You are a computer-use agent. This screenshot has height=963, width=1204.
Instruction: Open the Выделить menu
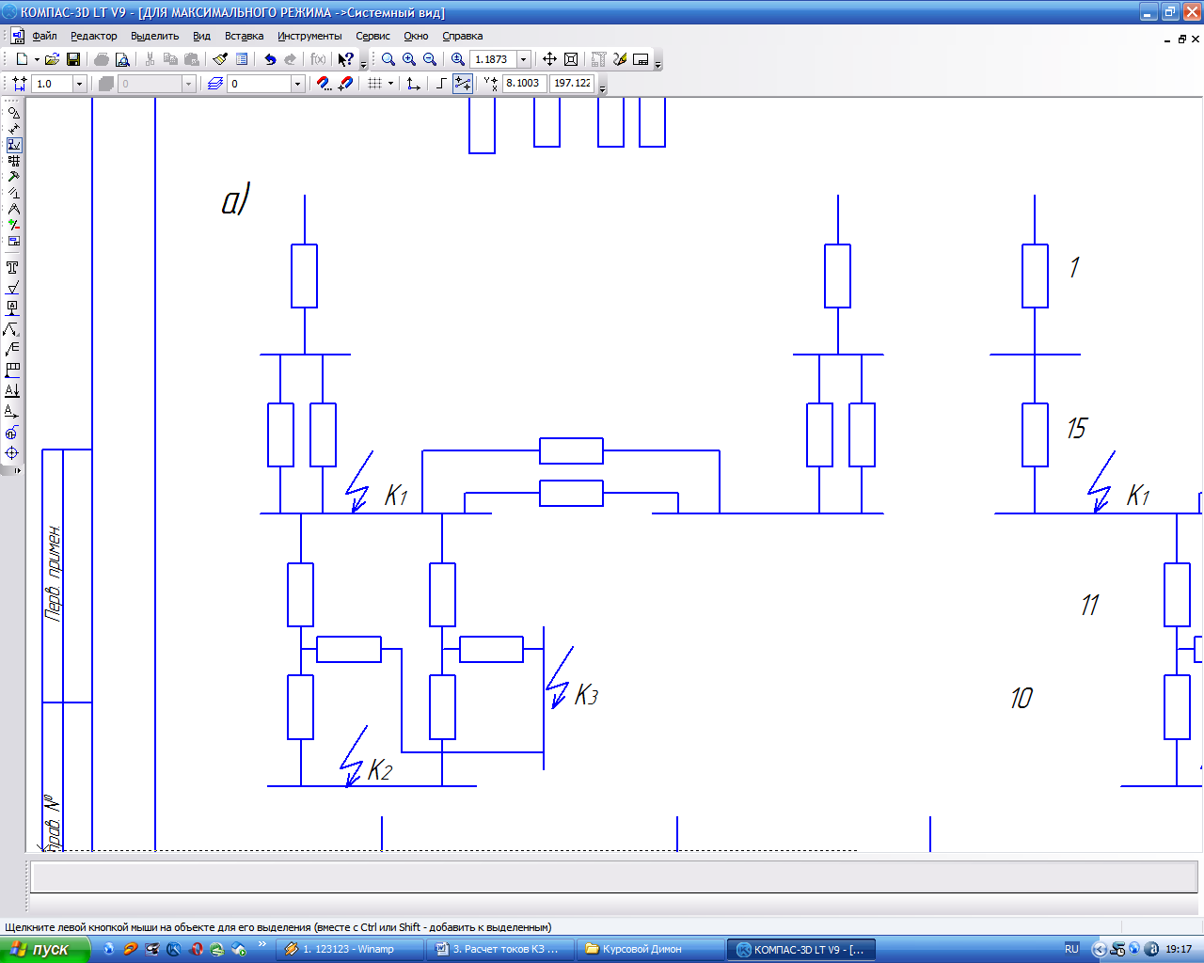coord(155,36)
